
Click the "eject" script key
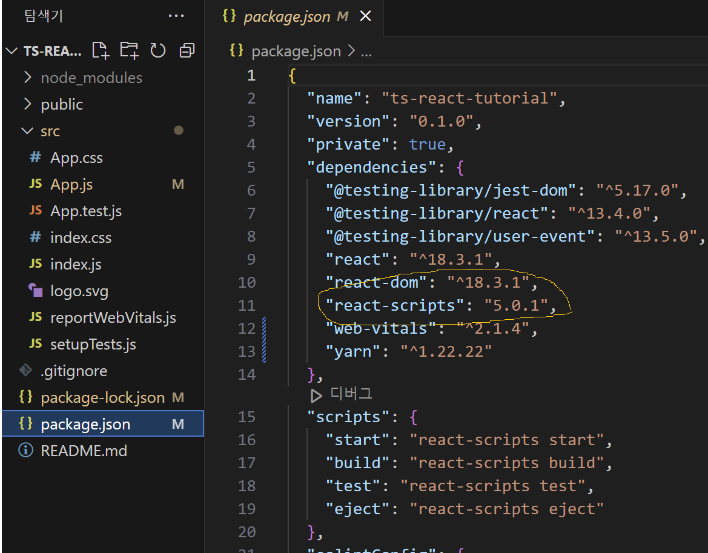pyautogui.click(x=357, y=509)
